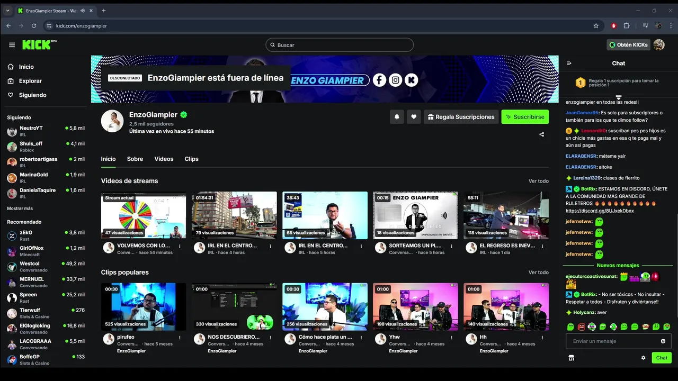
Task: Open options menu for pirufeo clip
Action: point(180,337)
